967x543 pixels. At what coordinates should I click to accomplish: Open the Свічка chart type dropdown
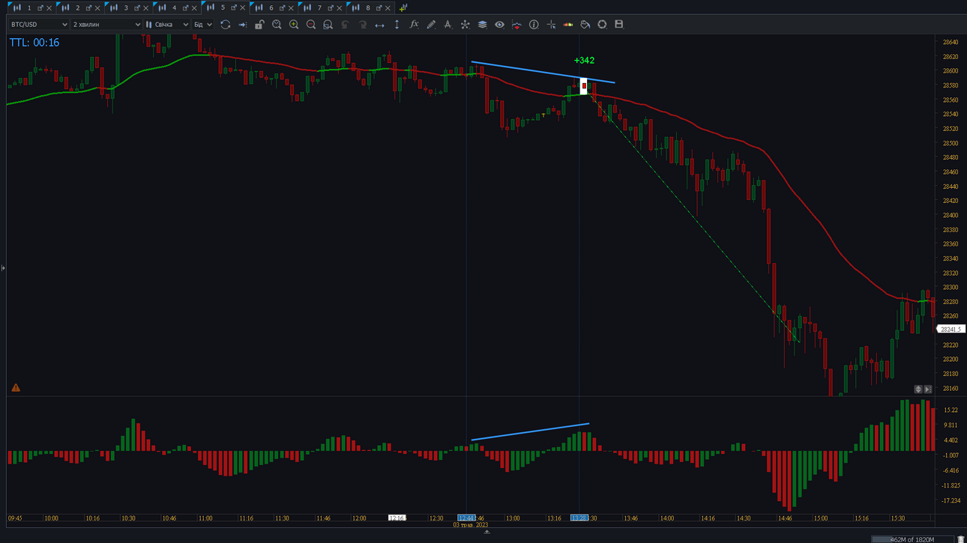coord(167,25)
